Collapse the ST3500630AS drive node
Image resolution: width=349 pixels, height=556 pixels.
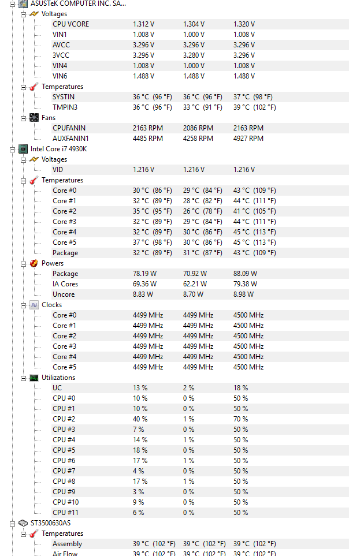pos(13,523)
